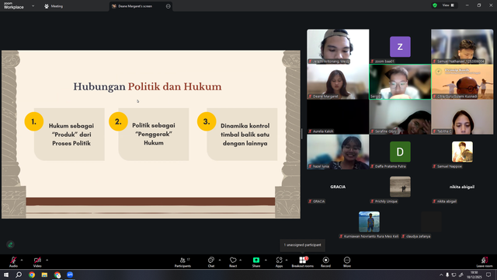
Task: Open Windows taskbar search
Action: click(x=19, y=275)
